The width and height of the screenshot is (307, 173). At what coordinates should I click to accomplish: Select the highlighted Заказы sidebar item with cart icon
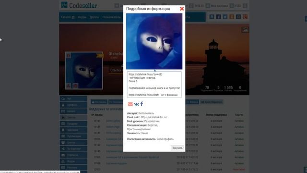73,117
